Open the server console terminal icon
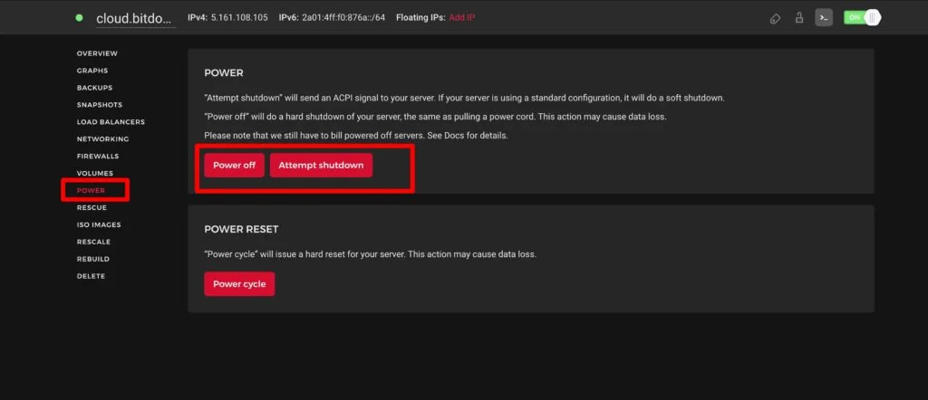Image resolution: width=928 pixels, height=400 pixels. coord(824,18)
